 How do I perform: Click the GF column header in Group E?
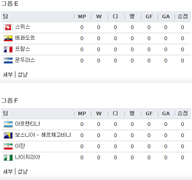click(x=149, y=16)
